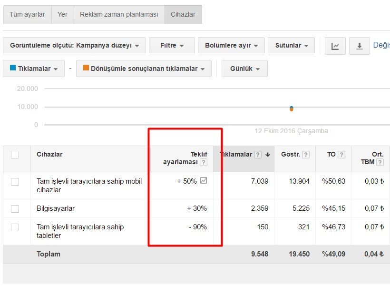This screenshot has width=390, height=295.
Task: Click the blue Tıklamalar metric color swatch
Action: coord(12,68)
